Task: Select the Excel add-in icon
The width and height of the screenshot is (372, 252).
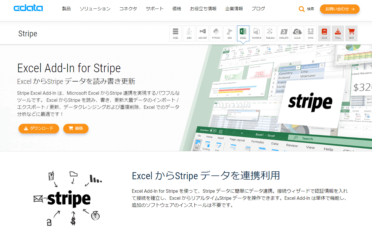Action: (243, 33)
